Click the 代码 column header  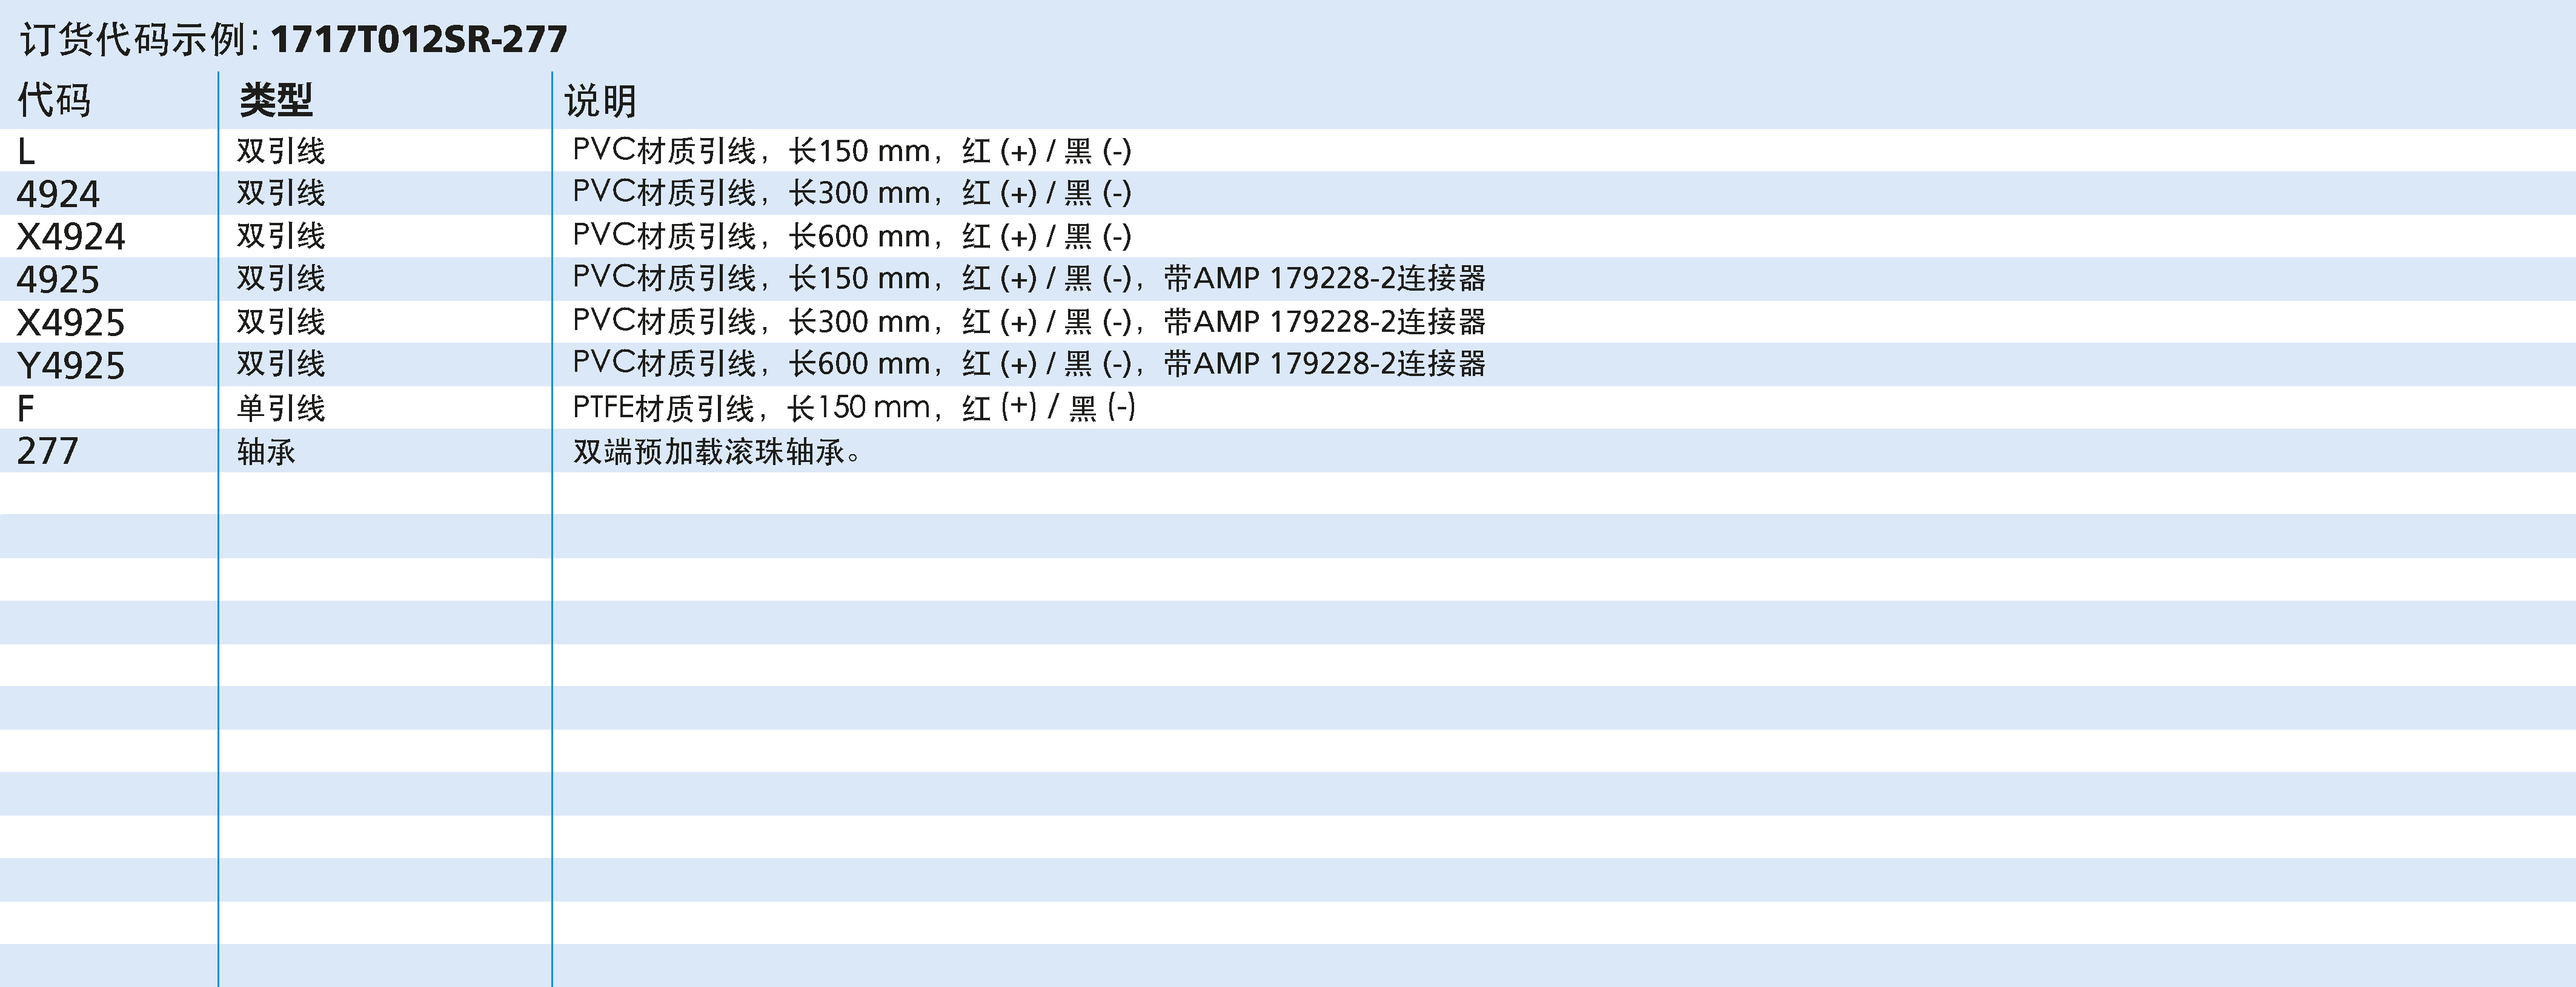click(54, 100)
